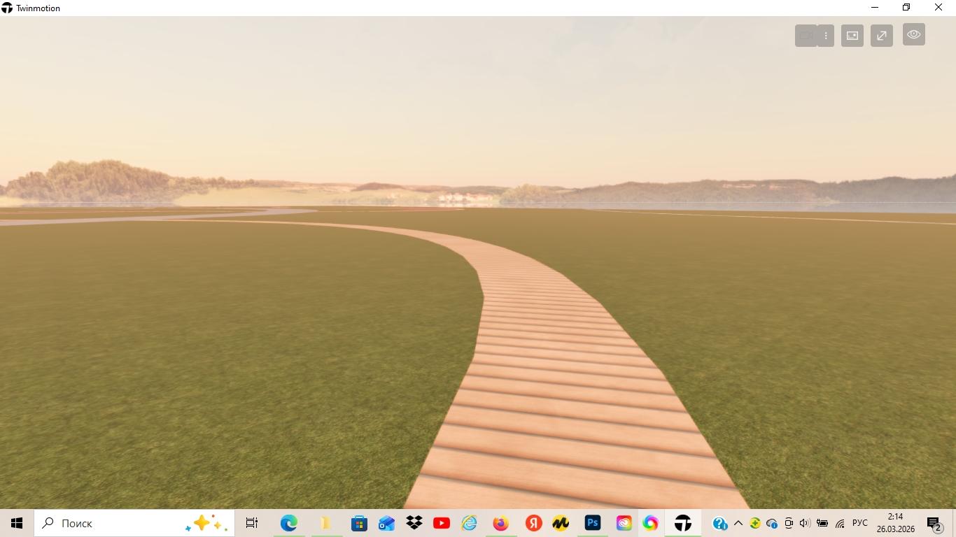Toggle the eye visibility icon in viewport
The width and height of the screenshot is (956, 537).
point(913,34)
